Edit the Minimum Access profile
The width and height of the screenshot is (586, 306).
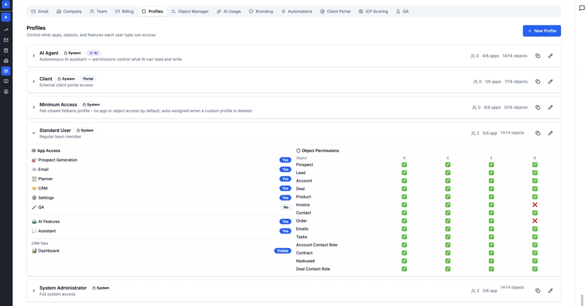[x=550, y=107]
